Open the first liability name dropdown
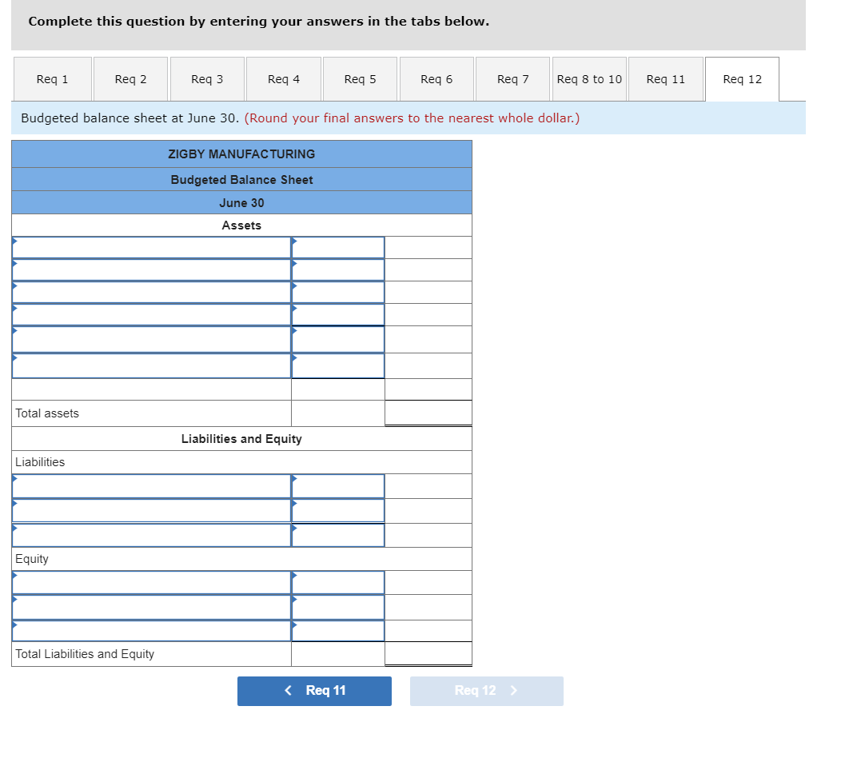 coord(152,486)
